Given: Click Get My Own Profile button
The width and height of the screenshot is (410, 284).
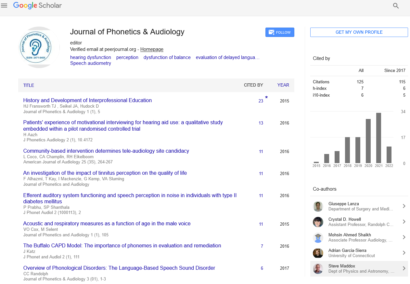Looking at the screenshot, I should click(x=359, y=32).
